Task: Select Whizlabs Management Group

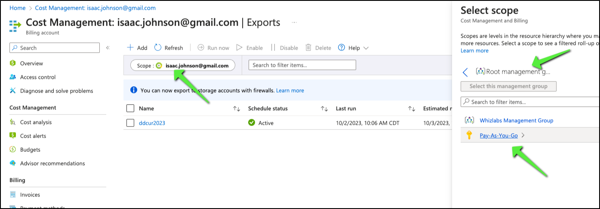Action: (x=517, y=121)
